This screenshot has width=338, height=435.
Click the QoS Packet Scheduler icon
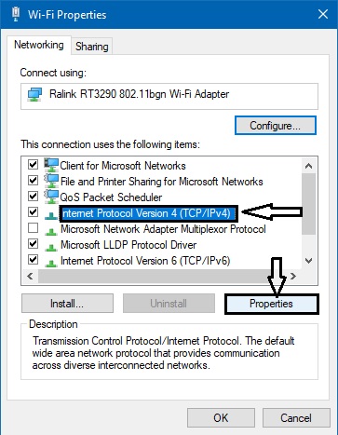51,197
